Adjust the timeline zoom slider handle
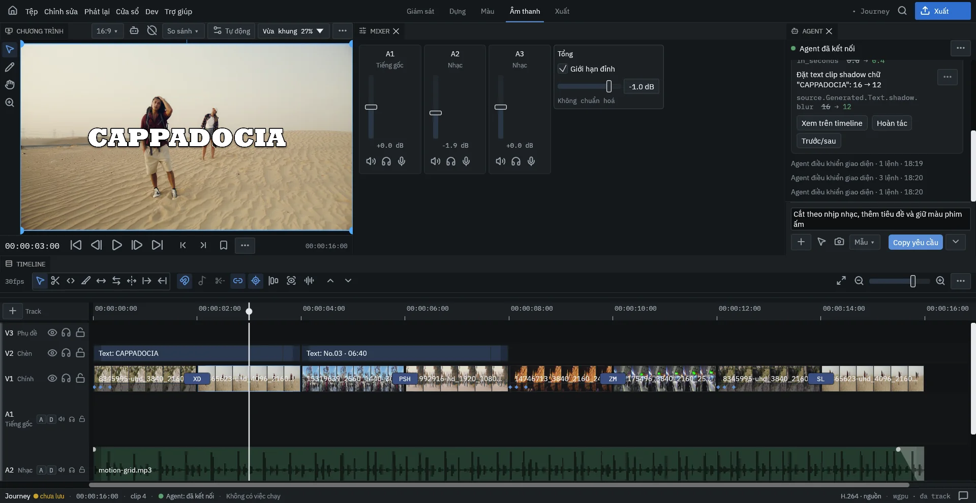 coord(913,281)
